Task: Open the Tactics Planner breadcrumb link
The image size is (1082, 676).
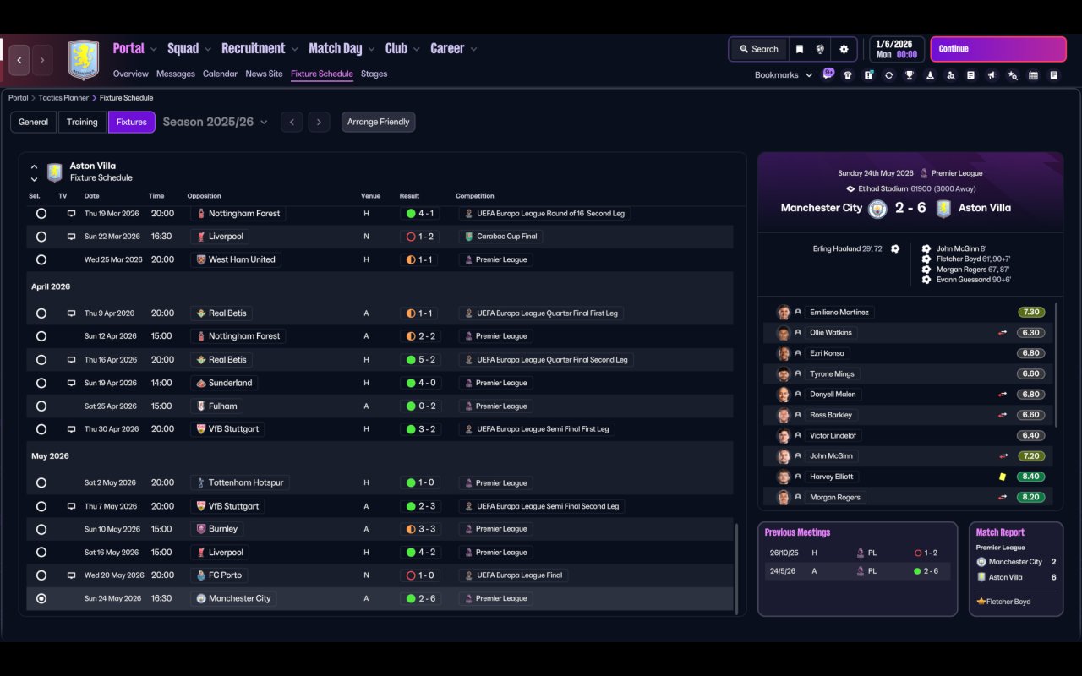Action: tap(63, 98)
